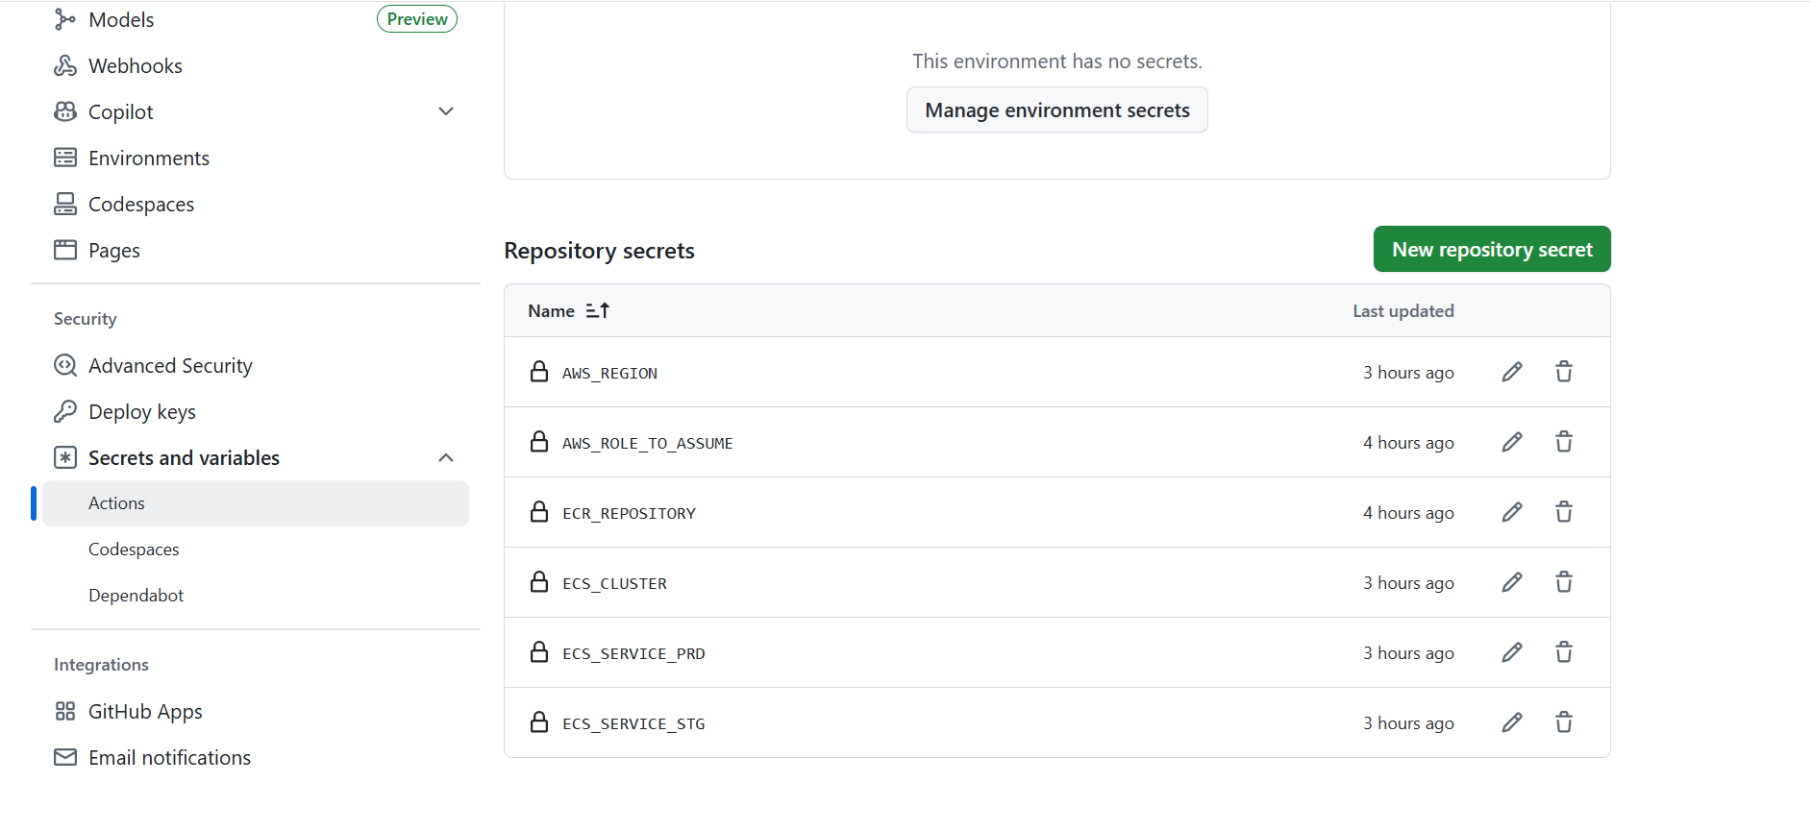
Task: Click the Codespaces icon in sidebar
Action: tap(65, 204)
